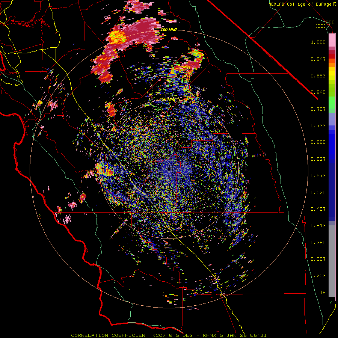Pick the light pink top of color bar
Viewport: 338px width, 338px height.
click(x=332, y=40)
